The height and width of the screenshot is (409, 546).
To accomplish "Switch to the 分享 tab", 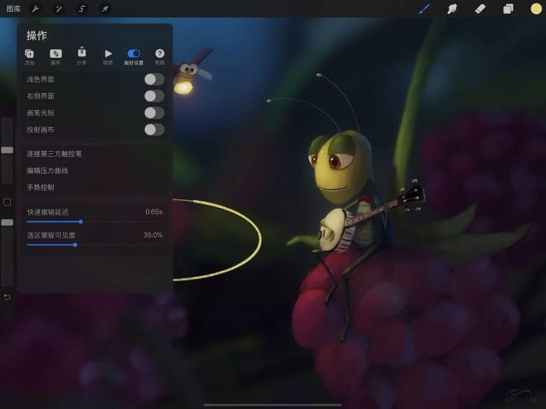I will coord(82,56).
